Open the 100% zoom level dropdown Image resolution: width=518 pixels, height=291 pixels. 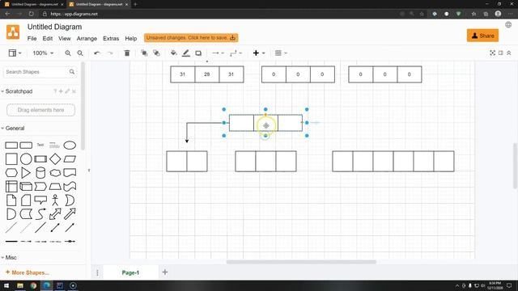[x=43, y=53]
